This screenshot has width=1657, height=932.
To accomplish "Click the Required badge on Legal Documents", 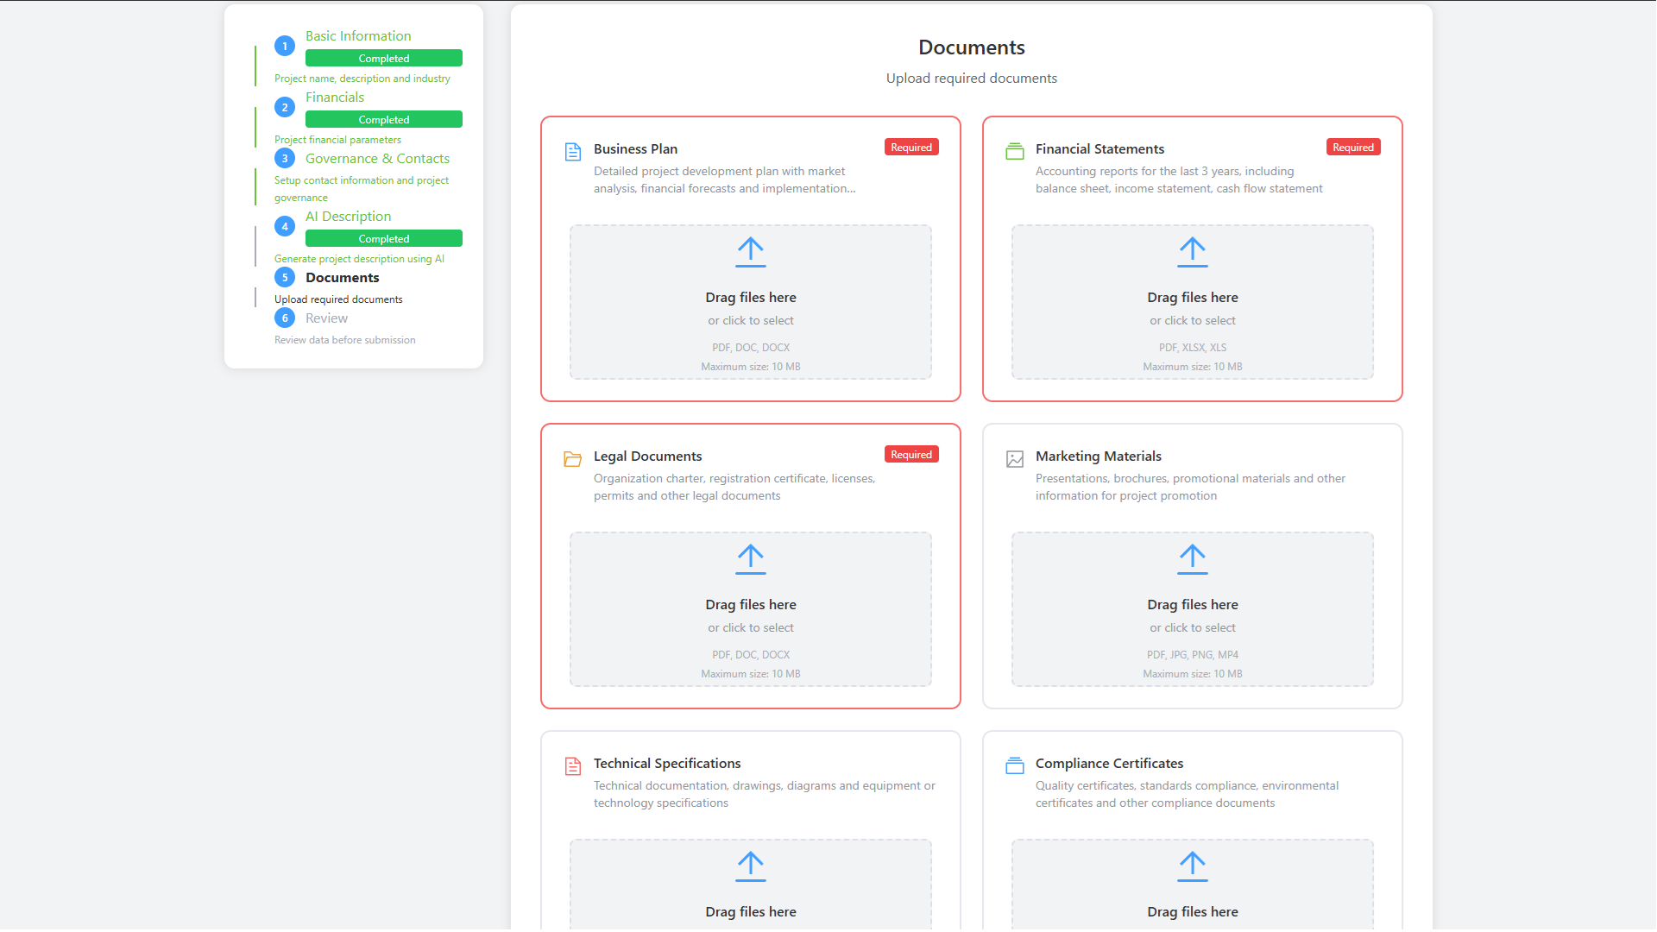I will pyautogui.click(x=911, y=453).
